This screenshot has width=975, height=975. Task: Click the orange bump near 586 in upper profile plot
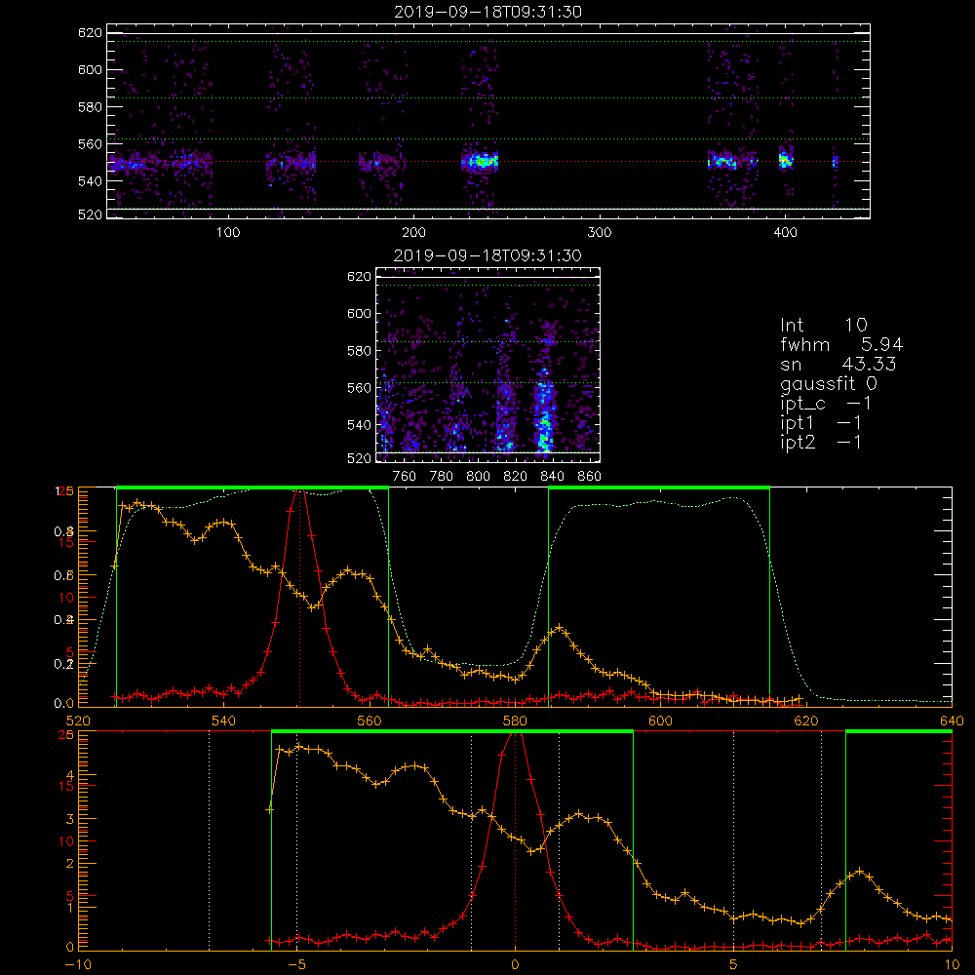click(x=559, y=628)
